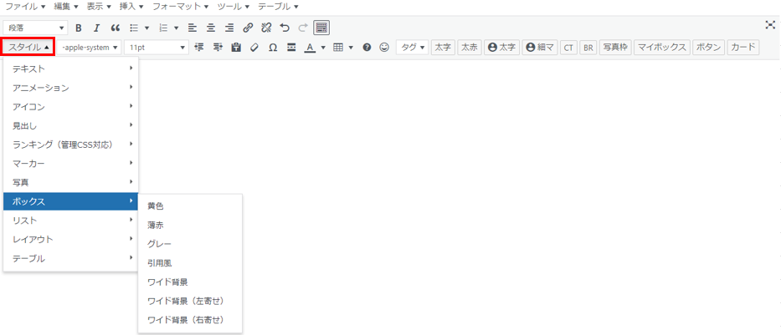Click the 写真枠 button
The image size is (781, 335).
pyautogui.click(x=615, y=48)
